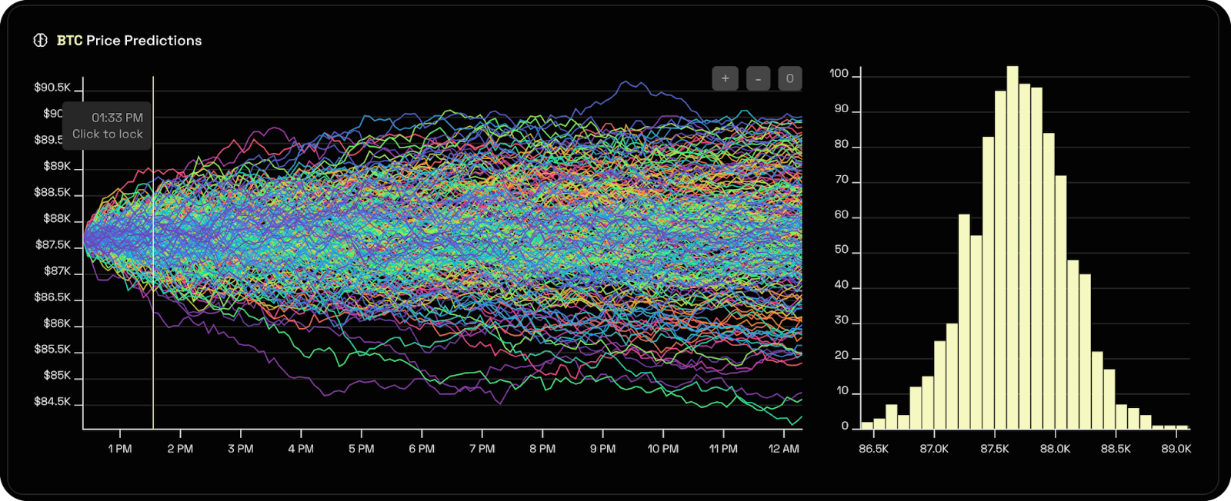Click the $84.5K price axis label
Screen dimensions: 1231x501
coord(52,402)
